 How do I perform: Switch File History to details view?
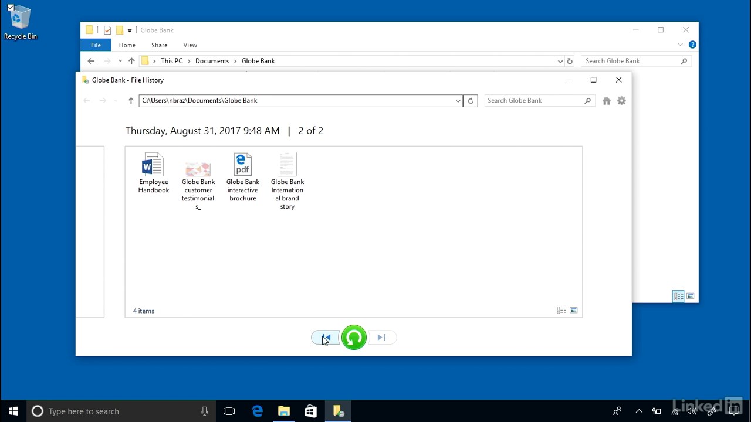[x=561, y=311]
